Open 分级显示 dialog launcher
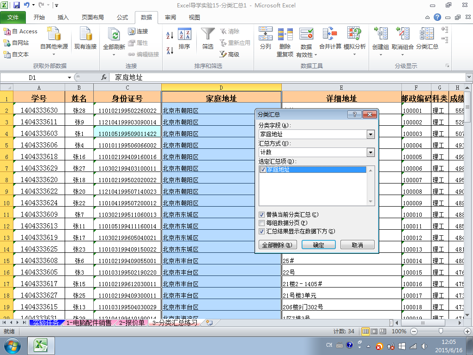This screenshot has height=355, width=473. [x=447, y=66]
